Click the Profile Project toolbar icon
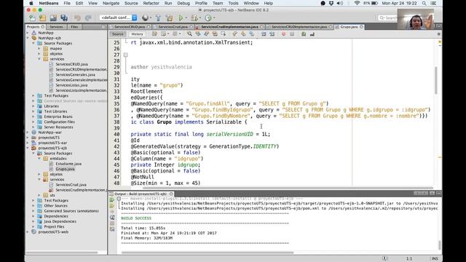Image resolution: width=466 pixels, height=262 pixels. 208,18
